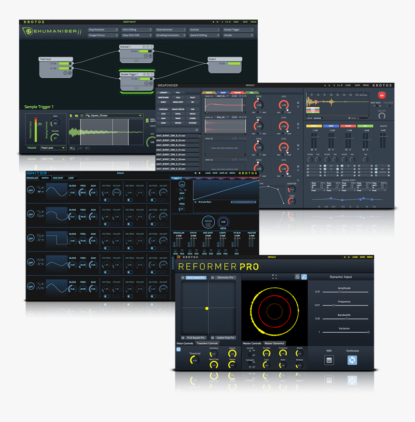Viewport: 415px width, 422px height.
Task: Click new file icon beside Pig_Squeal_02.wav
Action: click(71, 115)
